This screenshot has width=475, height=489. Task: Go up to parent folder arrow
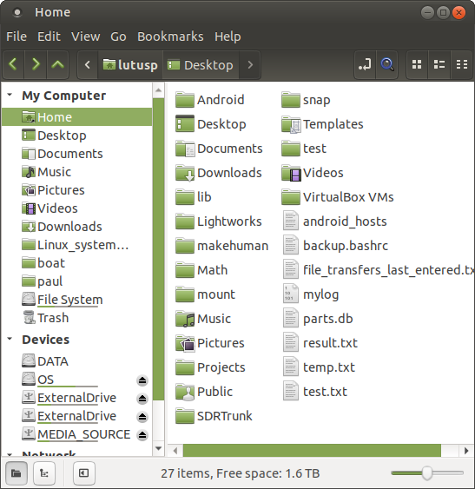pyautogui.click(x=57, y=65)
